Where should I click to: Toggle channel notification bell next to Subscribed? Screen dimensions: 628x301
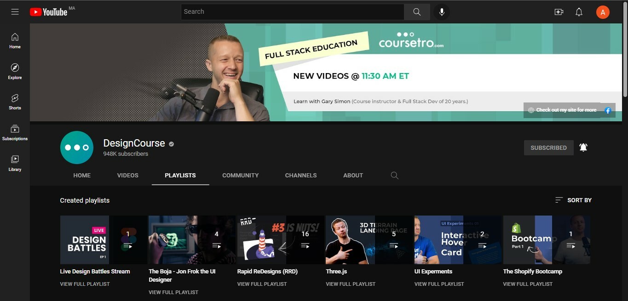click(x=583, y=148)
